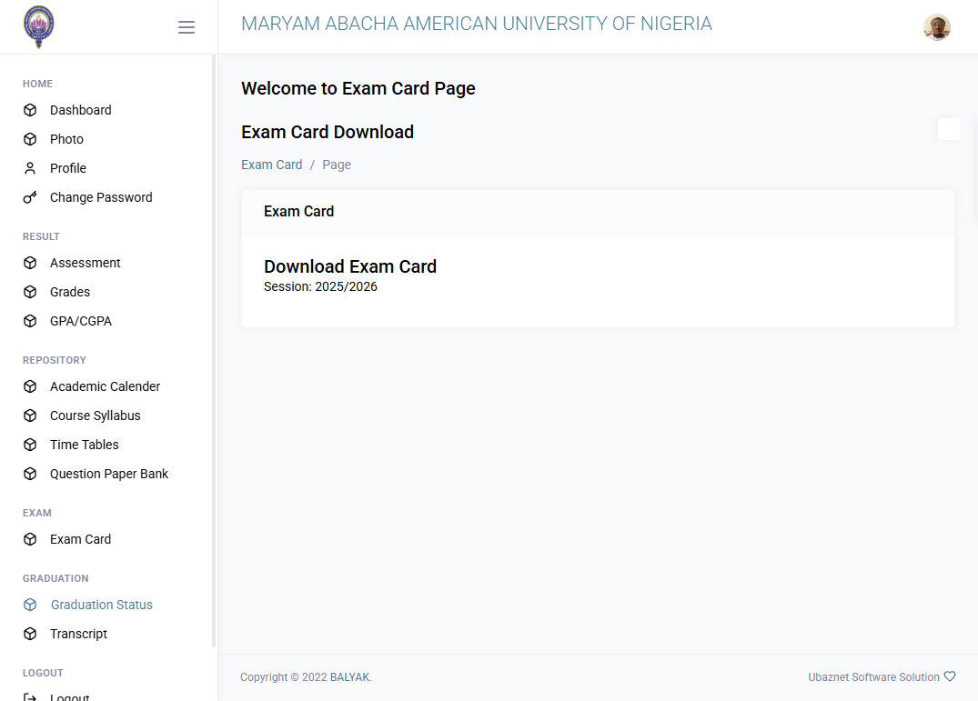Click the sidebar vertical scrollbar

pyautogui.click(x=213, y=351)
